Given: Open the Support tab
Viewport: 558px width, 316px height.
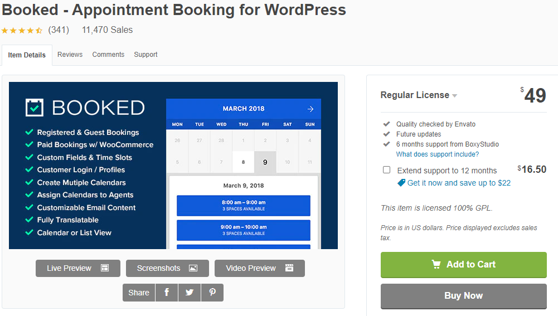Looking at the screenshot, I should click(x=145, y=55).
